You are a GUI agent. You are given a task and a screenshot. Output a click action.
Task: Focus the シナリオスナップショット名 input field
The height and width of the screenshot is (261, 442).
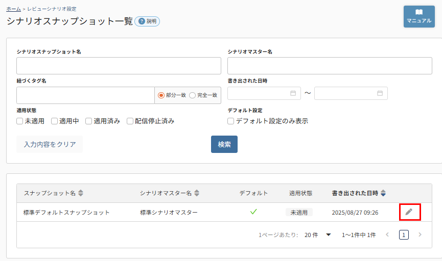pos(119,66)
